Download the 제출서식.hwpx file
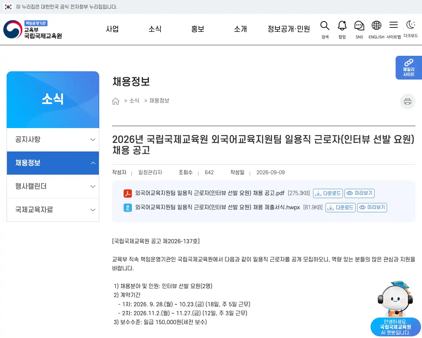This screenshot has height=338, width=422. [x=341, y=208]
